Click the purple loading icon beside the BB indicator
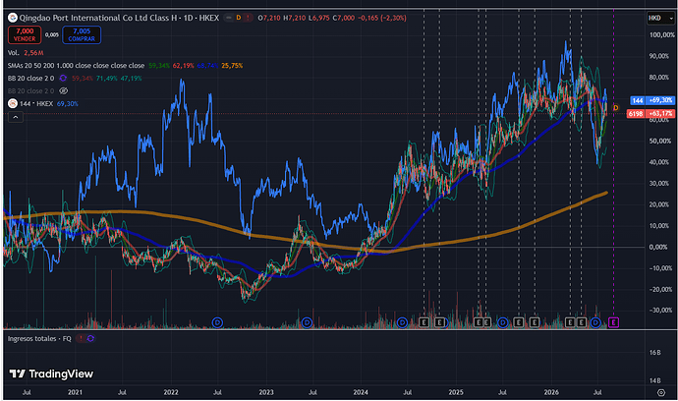The height and width of the screenshot is (401, 678). [x=63, y=79]
